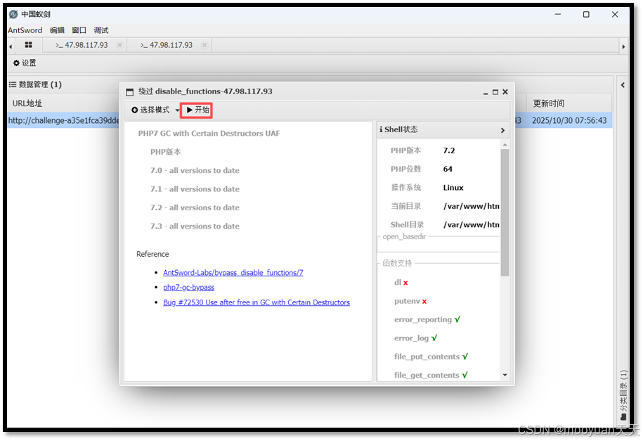The image size is (643, 441).
Task: Open the AntSword menu
Action: click(25, 30)
